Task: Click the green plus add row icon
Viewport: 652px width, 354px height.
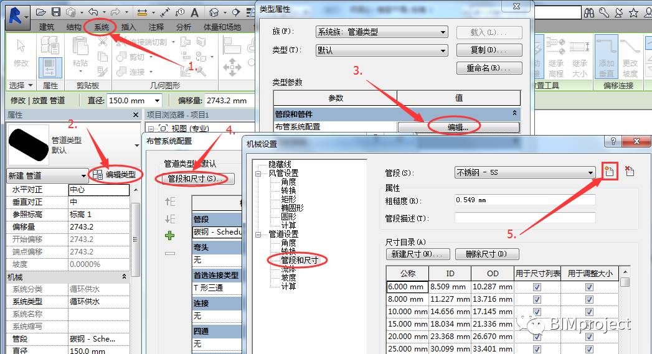Action: [169, 236]
